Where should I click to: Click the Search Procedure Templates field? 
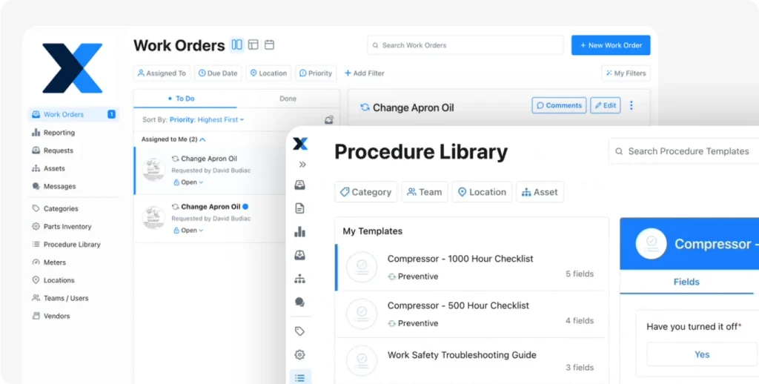pos(683,151)
